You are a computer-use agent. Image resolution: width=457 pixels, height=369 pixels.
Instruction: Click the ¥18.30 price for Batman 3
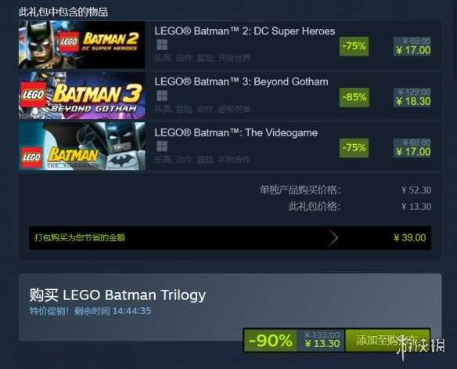pos(413,102)
